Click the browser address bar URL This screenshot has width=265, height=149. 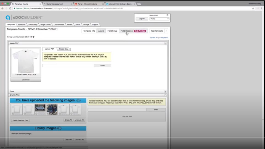(x=73, y=9)
